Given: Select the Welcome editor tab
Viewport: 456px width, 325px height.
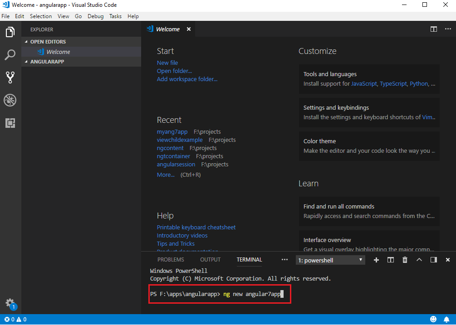Looking at the screenshot, I should coord(168,29).
